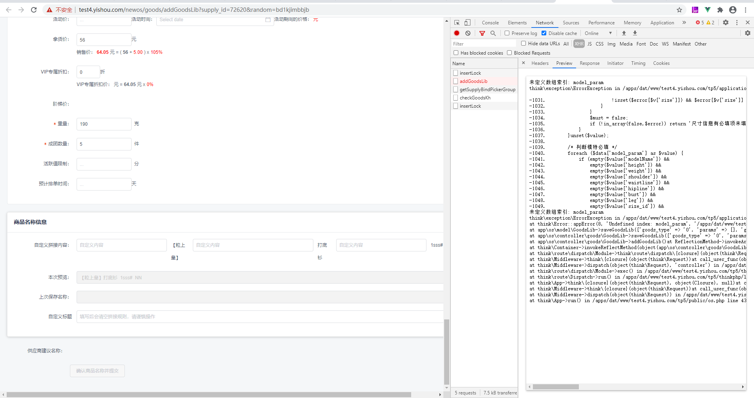Viewport: 754px width, 398px height.
Task: Click preview pane horizontal scrollbar
Action: [x=556, y=387]
